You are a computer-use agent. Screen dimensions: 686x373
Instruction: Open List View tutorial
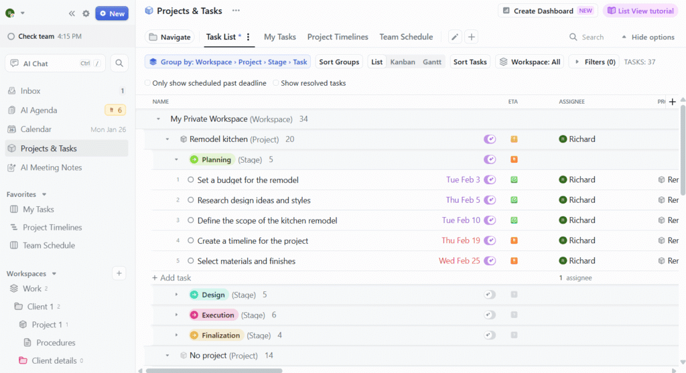click(x=640, y=11)
